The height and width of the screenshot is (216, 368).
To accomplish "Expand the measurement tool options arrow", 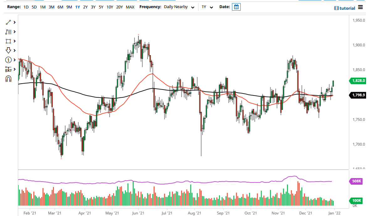I will [14, 69].
